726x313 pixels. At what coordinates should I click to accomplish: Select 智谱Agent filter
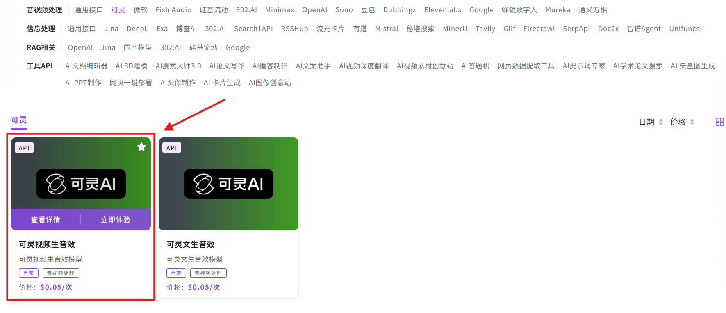point(644,29)
